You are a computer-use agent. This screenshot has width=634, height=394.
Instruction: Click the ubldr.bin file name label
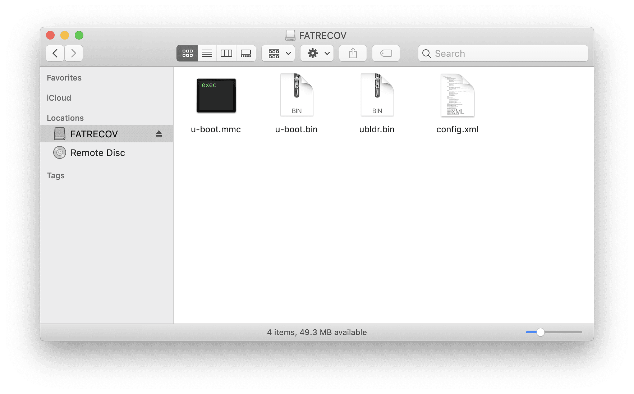[377, 129]
